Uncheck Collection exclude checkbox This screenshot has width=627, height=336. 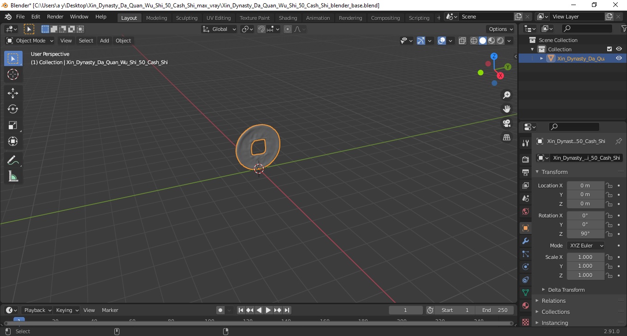[x=609, y=49]
